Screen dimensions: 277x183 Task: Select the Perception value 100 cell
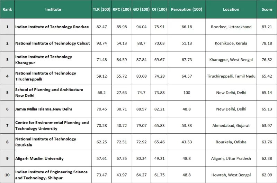click(x=187, y=93)
